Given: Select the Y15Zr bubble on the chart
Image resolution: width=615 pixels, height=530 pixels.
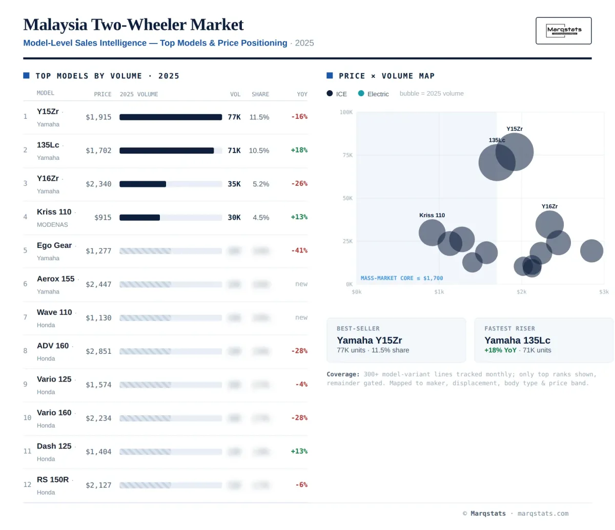Looking at the screenshot, I should point(515,152).
